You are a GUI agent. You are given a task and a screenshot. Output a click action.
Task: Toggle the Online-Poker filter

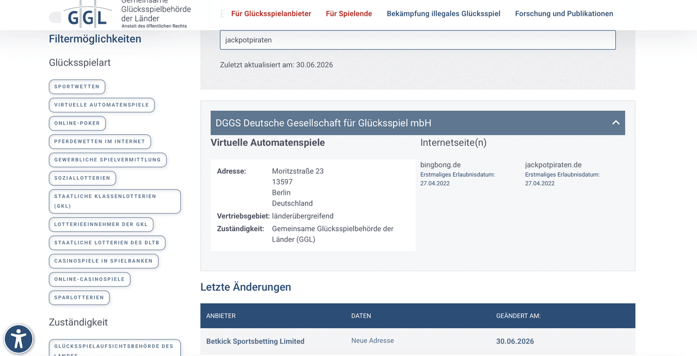(77, 123)
